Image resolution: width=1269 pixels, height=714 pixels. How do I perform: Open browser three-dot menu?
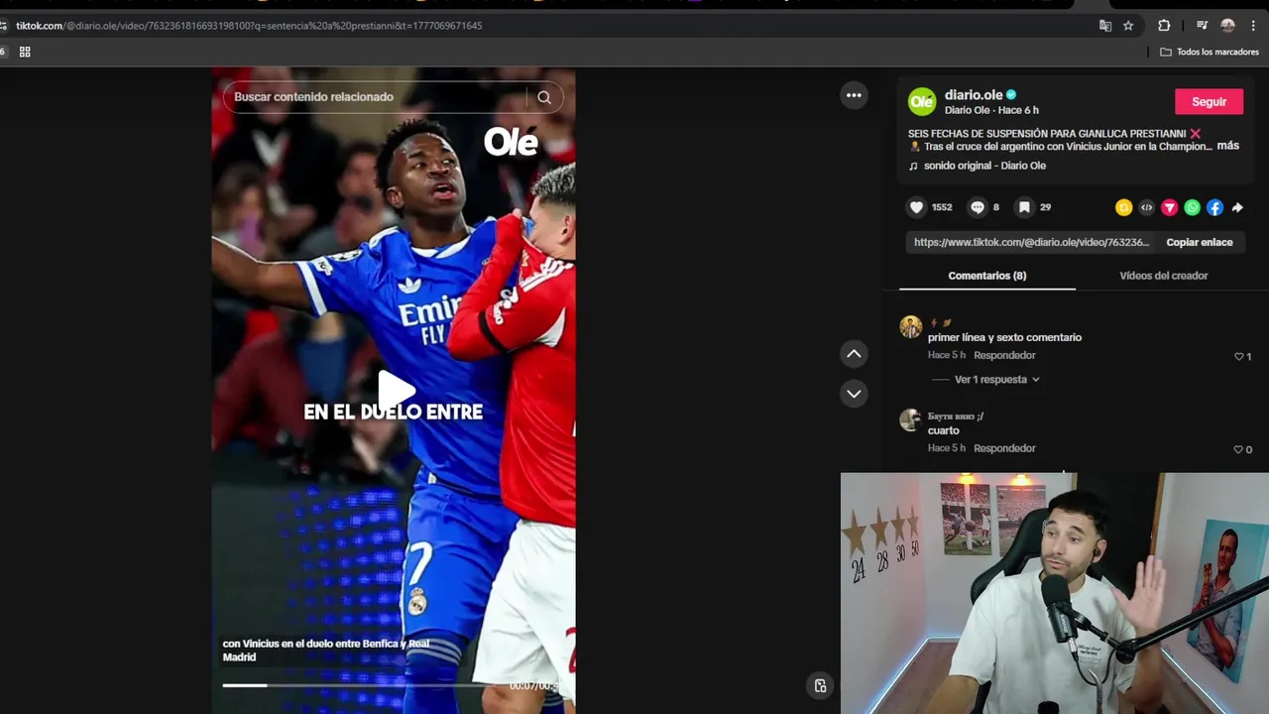(x=1253, y=26)
